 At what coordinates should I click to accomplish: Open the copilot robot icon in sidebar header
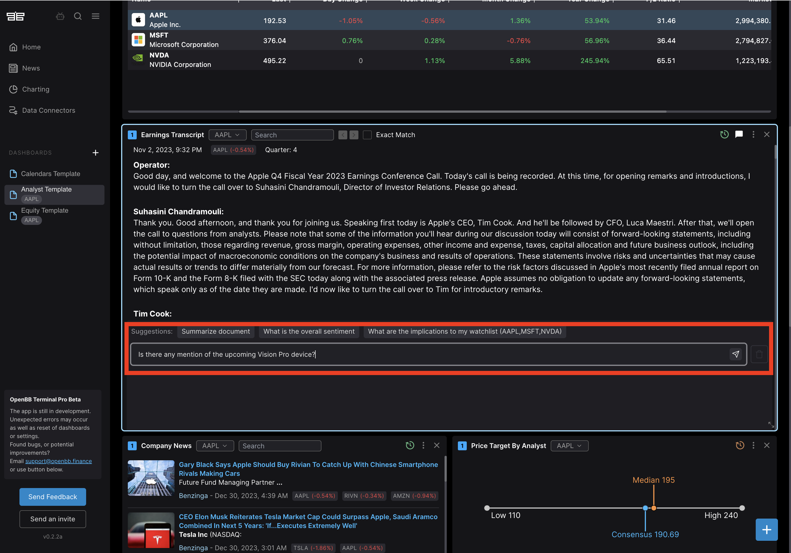pyautogui.click(x=60, y=16)
